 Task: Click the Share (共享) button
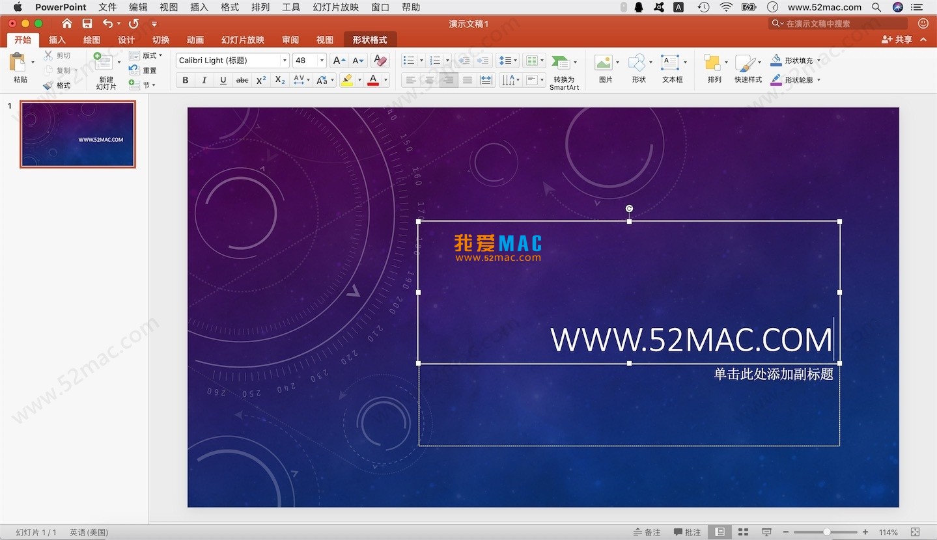897,40
